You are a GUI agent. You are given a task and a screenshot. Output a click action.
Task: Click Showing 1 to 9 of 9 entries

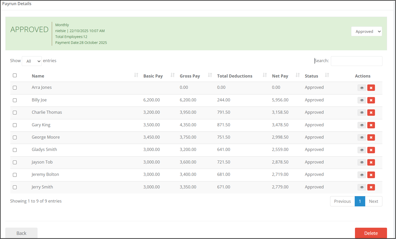tap(36, 201)
